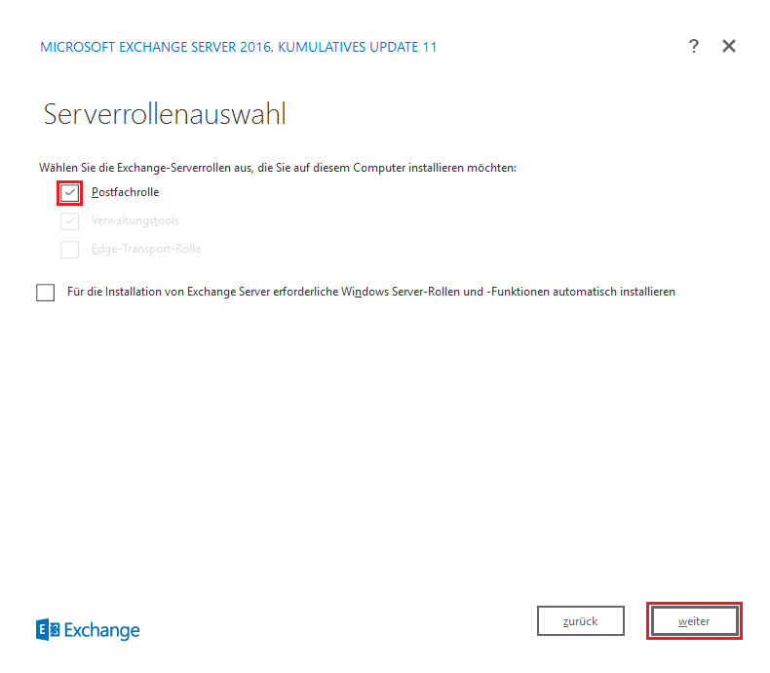The width and height of the screenshot is (770, 673).
Task: Click "KUMULATIVES UPDATE 11" in the title
Action: (358, 47)
